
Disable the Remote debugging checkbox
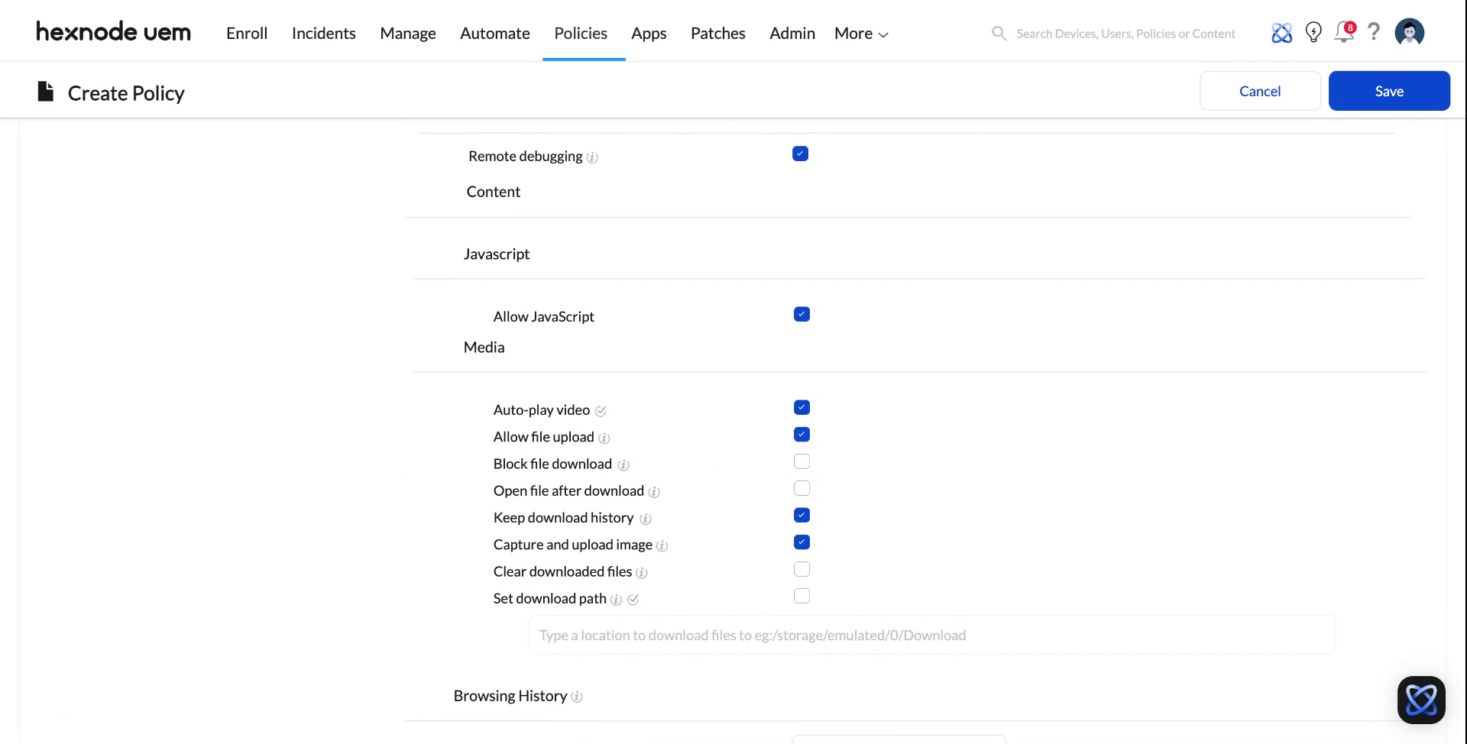(x=800, y=154)
